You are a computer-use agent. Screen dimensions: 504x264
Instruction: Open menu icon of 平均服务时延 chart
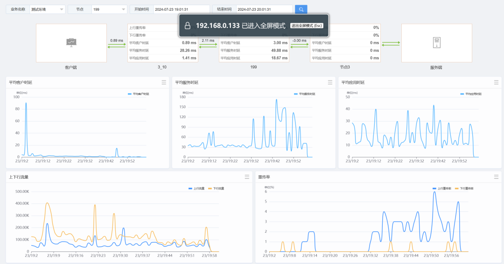tap(330, 82)
